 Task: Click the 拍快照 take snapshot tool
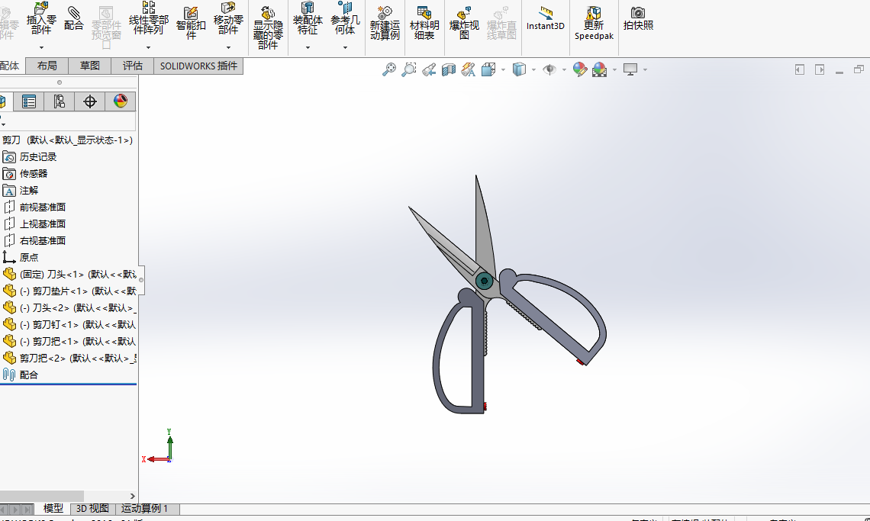638,18
